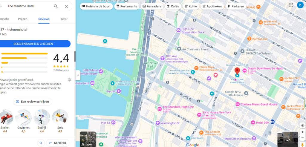This screenshot has width=306, height=147.
Task: Click High Line Observation Deck marker
Action: tap(178, 30)
